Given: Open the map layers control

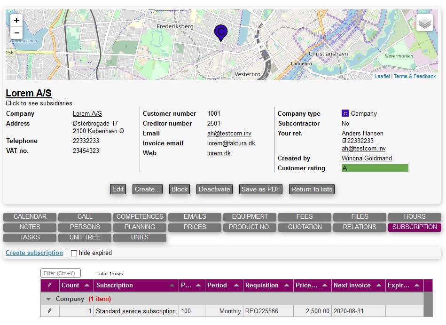Looking at the screenshot, I should point(424,23).
